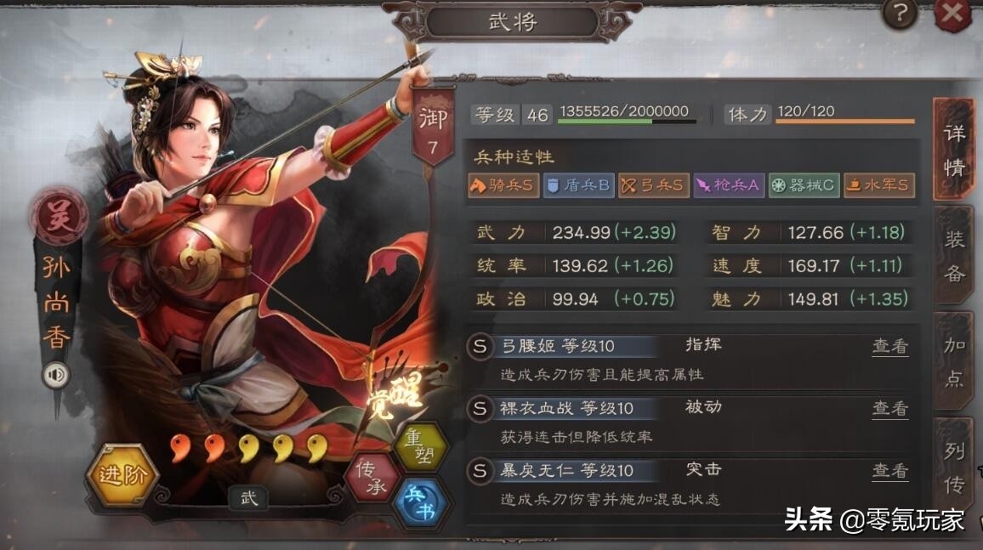Switch to the 详情 details tab
983x550 pixels.
(954, 150)
